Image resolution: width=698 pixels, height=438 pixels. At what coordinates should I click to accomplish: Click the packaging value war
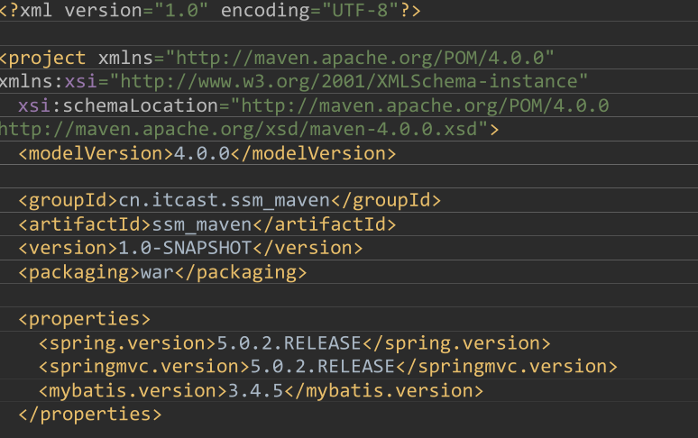157,272
